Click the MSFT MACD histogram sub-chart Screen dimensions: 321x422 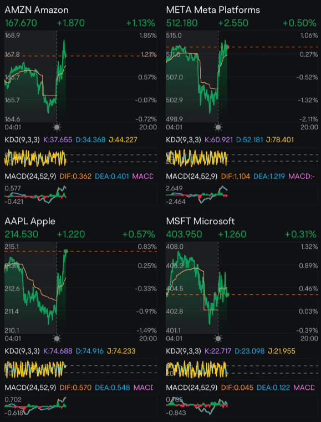[242, 405]
